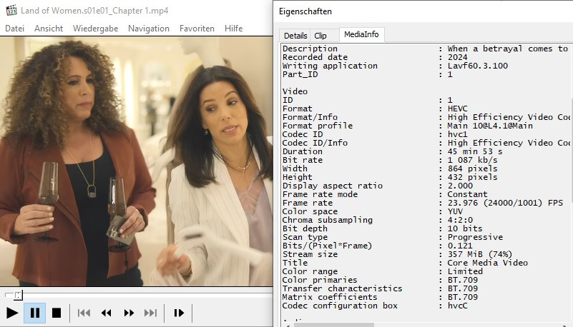Open the Navigation menu
Screen dimensions: 573x327
click(149, 29)
